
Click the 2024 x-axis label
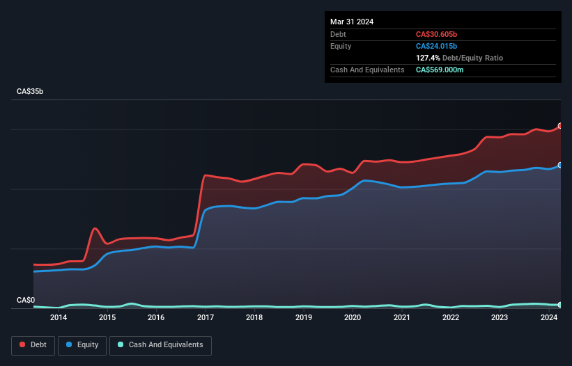pyautogui.click(x=549, y=317)
